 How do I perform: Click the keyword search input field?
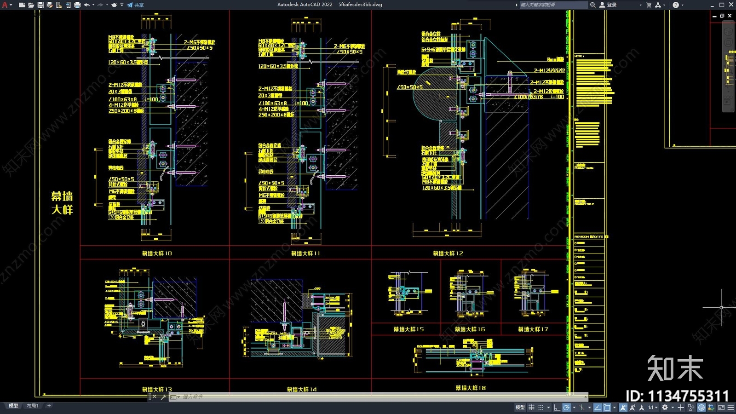(x=553, y=5)
